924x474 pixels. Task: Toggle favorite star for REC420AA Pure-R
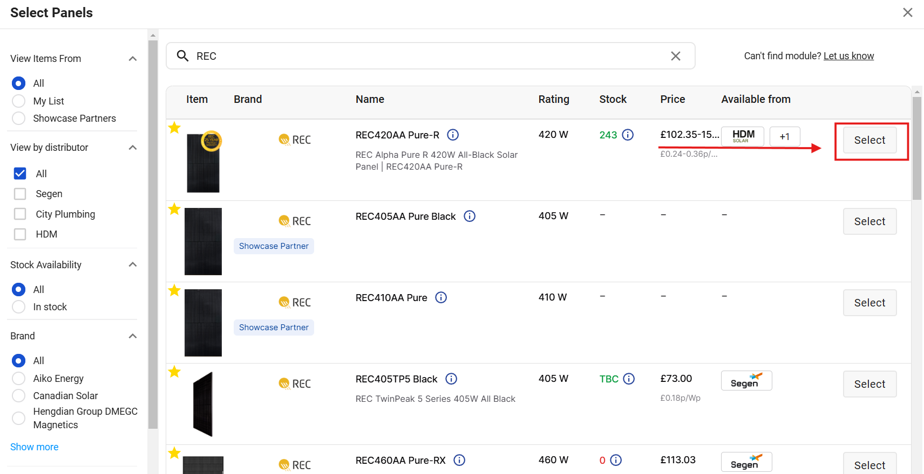point(174,128)
